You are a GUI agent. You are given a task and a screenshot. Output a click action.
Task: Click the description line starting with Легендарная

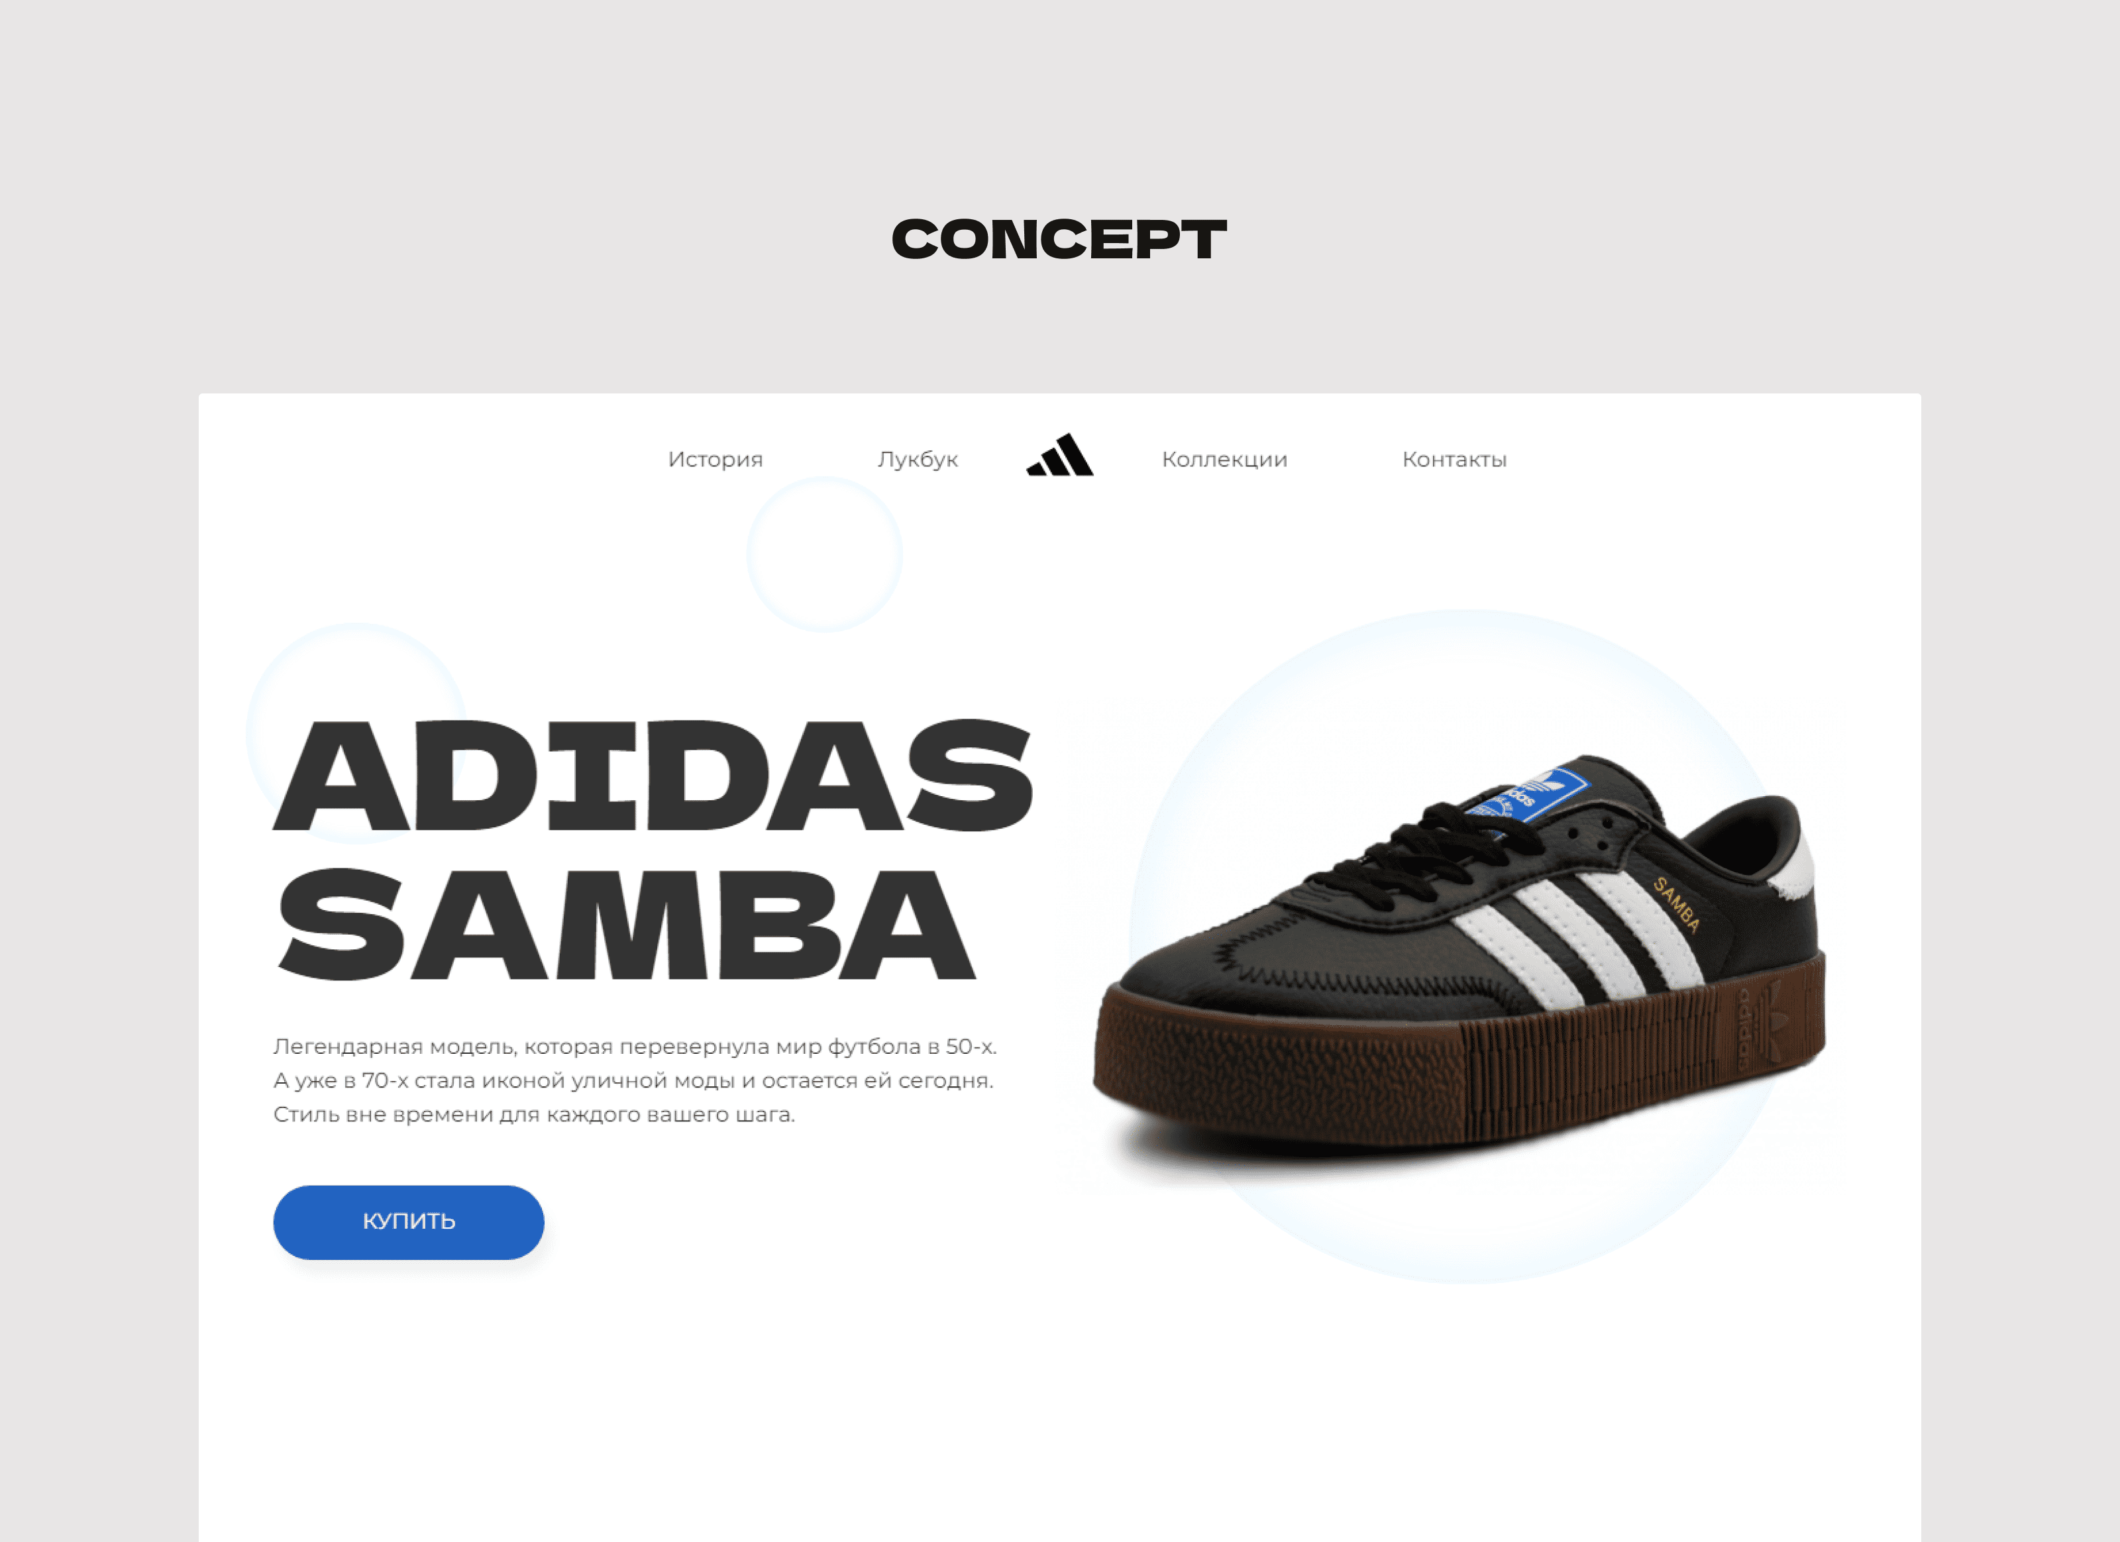pos(635,1047)
